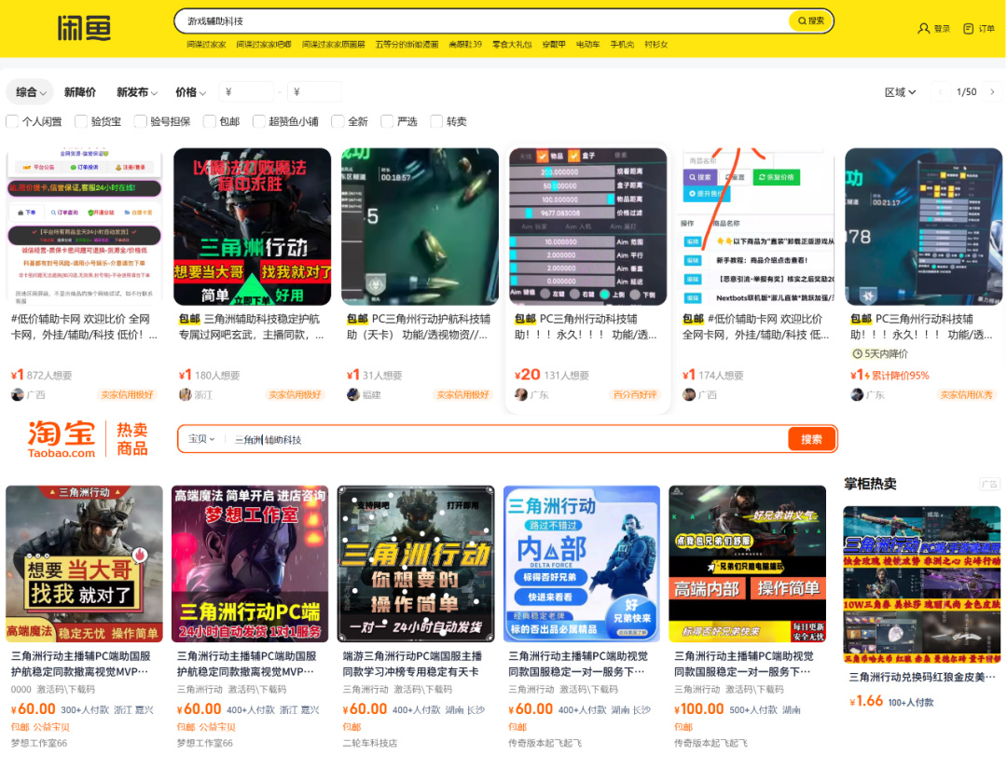Click the 闲鱼 logo

click(x=84, y=28)
